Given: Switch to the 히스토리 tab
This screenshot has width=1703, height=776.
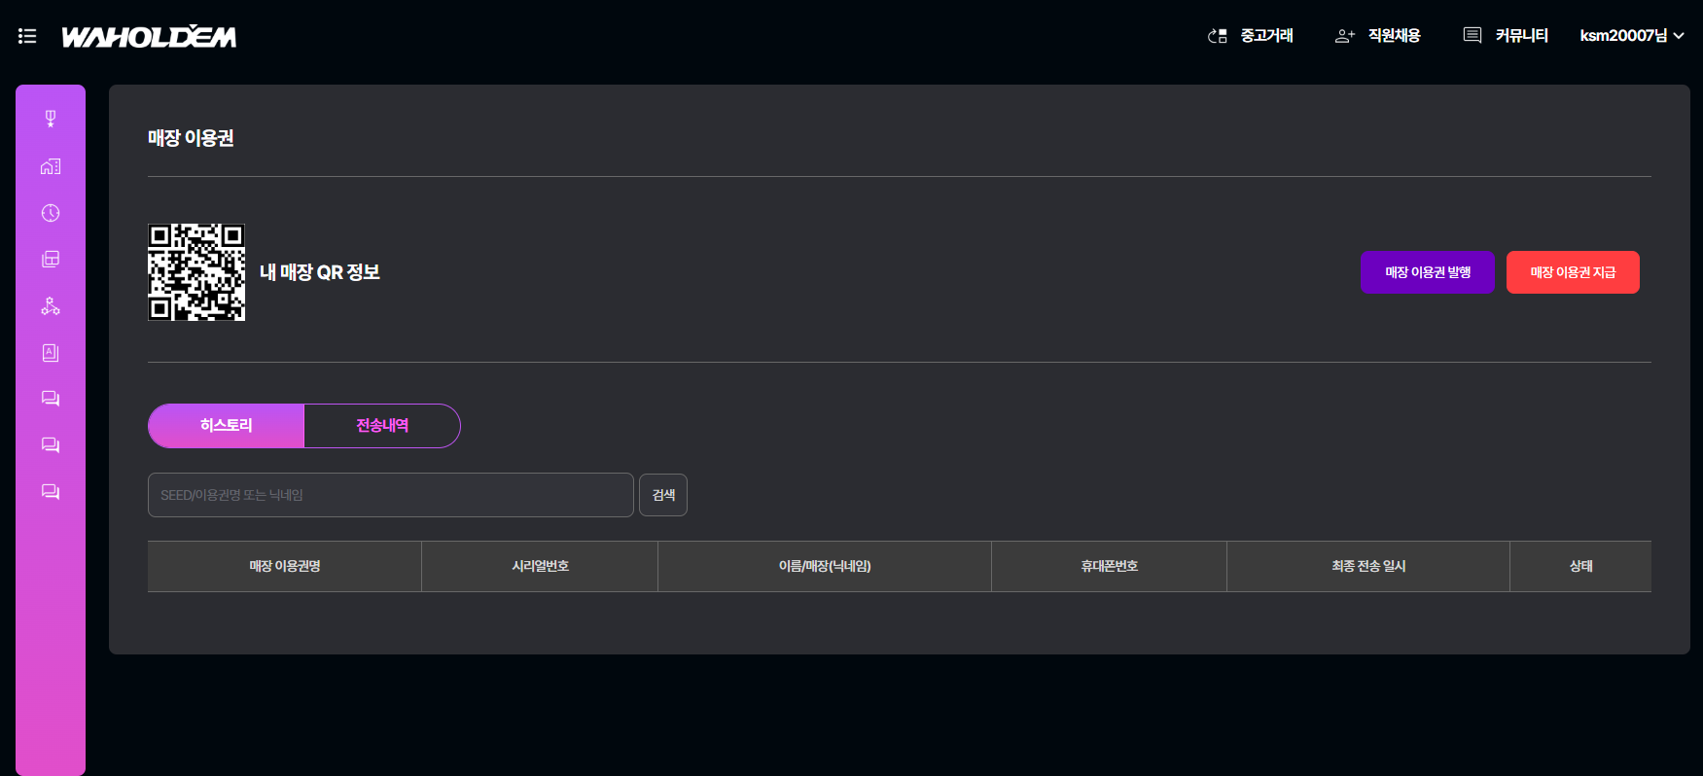Looking at the screenshot, I should point(227,426).
